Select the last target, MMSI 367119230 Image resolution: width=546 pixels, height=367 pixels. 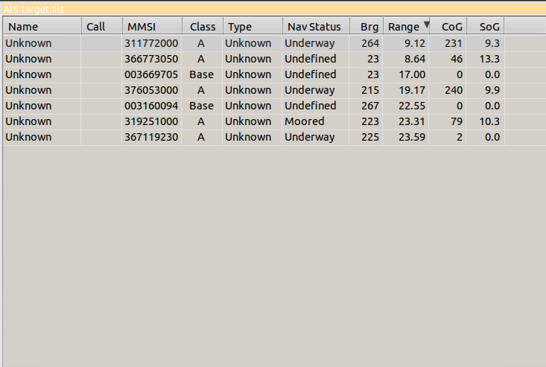[151, 137]
